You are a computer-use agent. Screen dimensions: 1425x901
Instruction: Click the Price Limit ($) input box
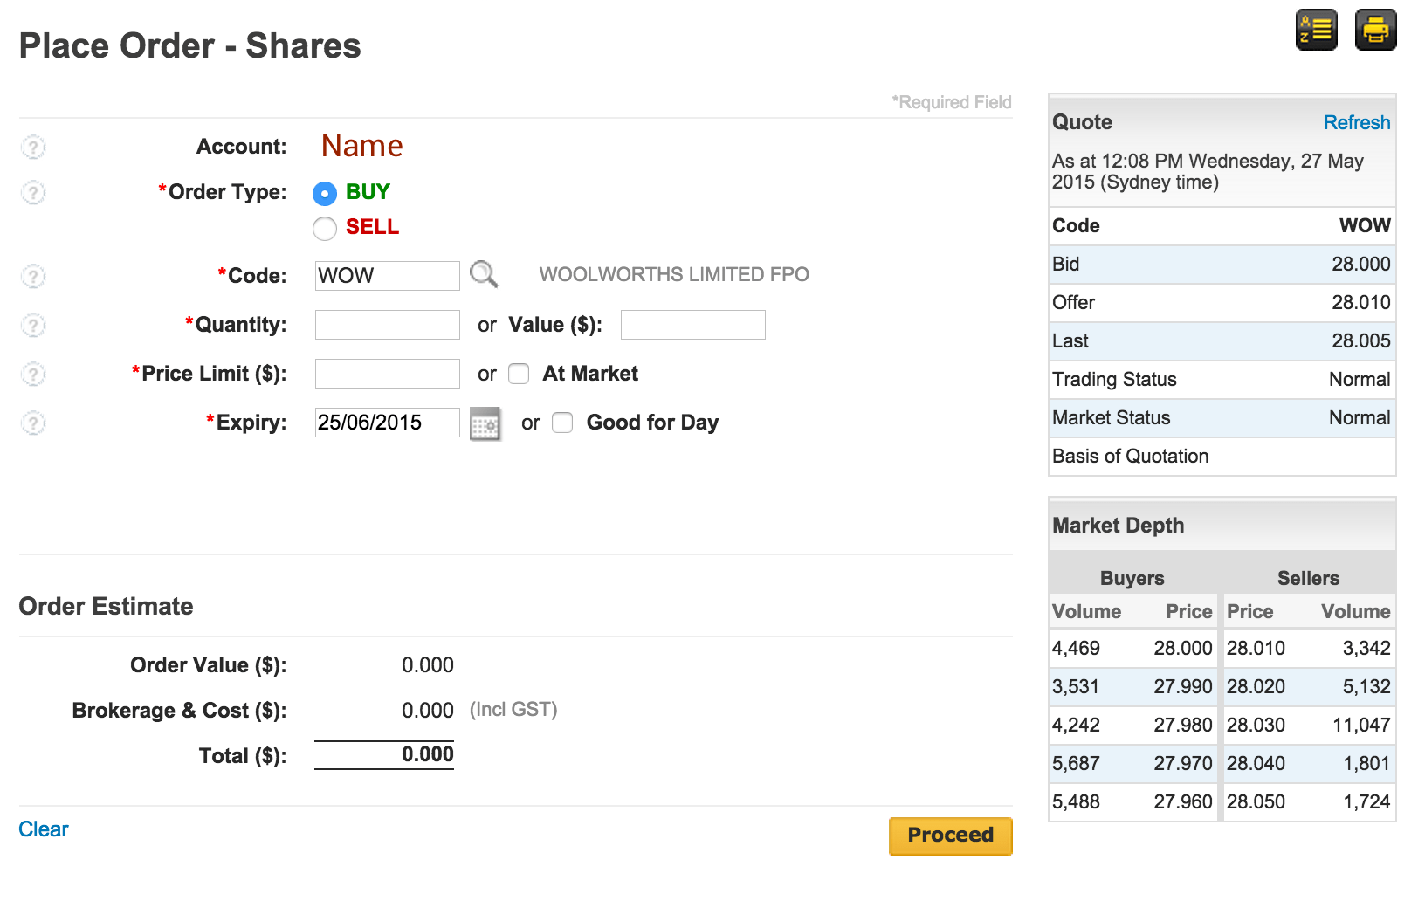click(x=387, y=374)
